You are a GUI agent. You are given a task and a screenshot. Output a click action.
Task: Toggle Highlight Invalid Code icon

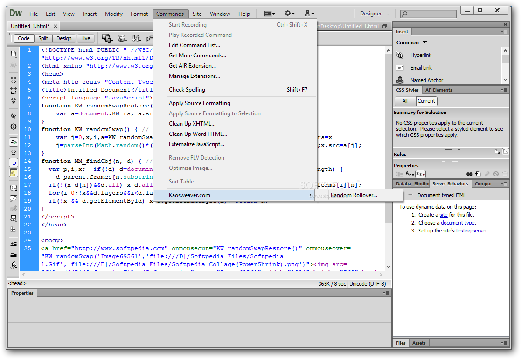(13, 152)
